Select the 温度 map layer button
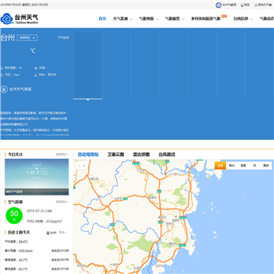This screenshot has height=274, width=274. click(221, 165)
